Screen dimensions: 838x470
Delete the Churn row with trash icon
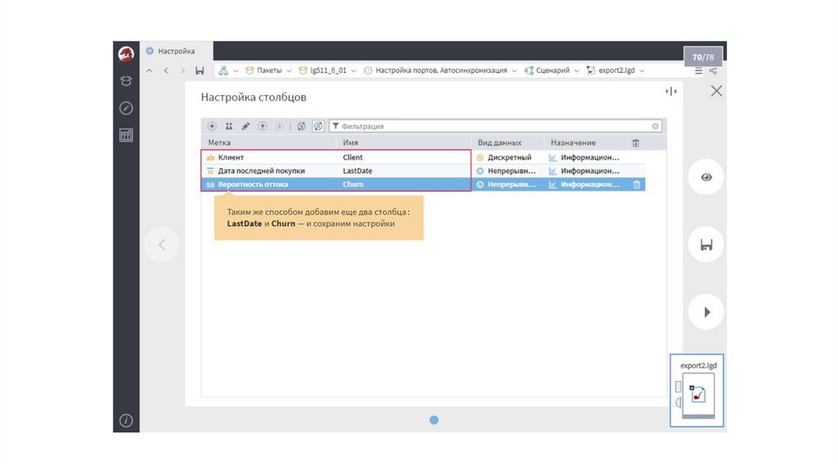pyautogui.click(x=637, y=185)
